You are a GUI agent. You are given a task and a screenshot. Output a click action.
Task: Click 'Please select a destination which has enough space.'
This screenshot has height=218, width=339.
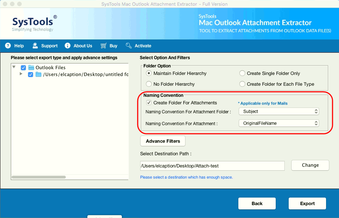click(186, 177)
